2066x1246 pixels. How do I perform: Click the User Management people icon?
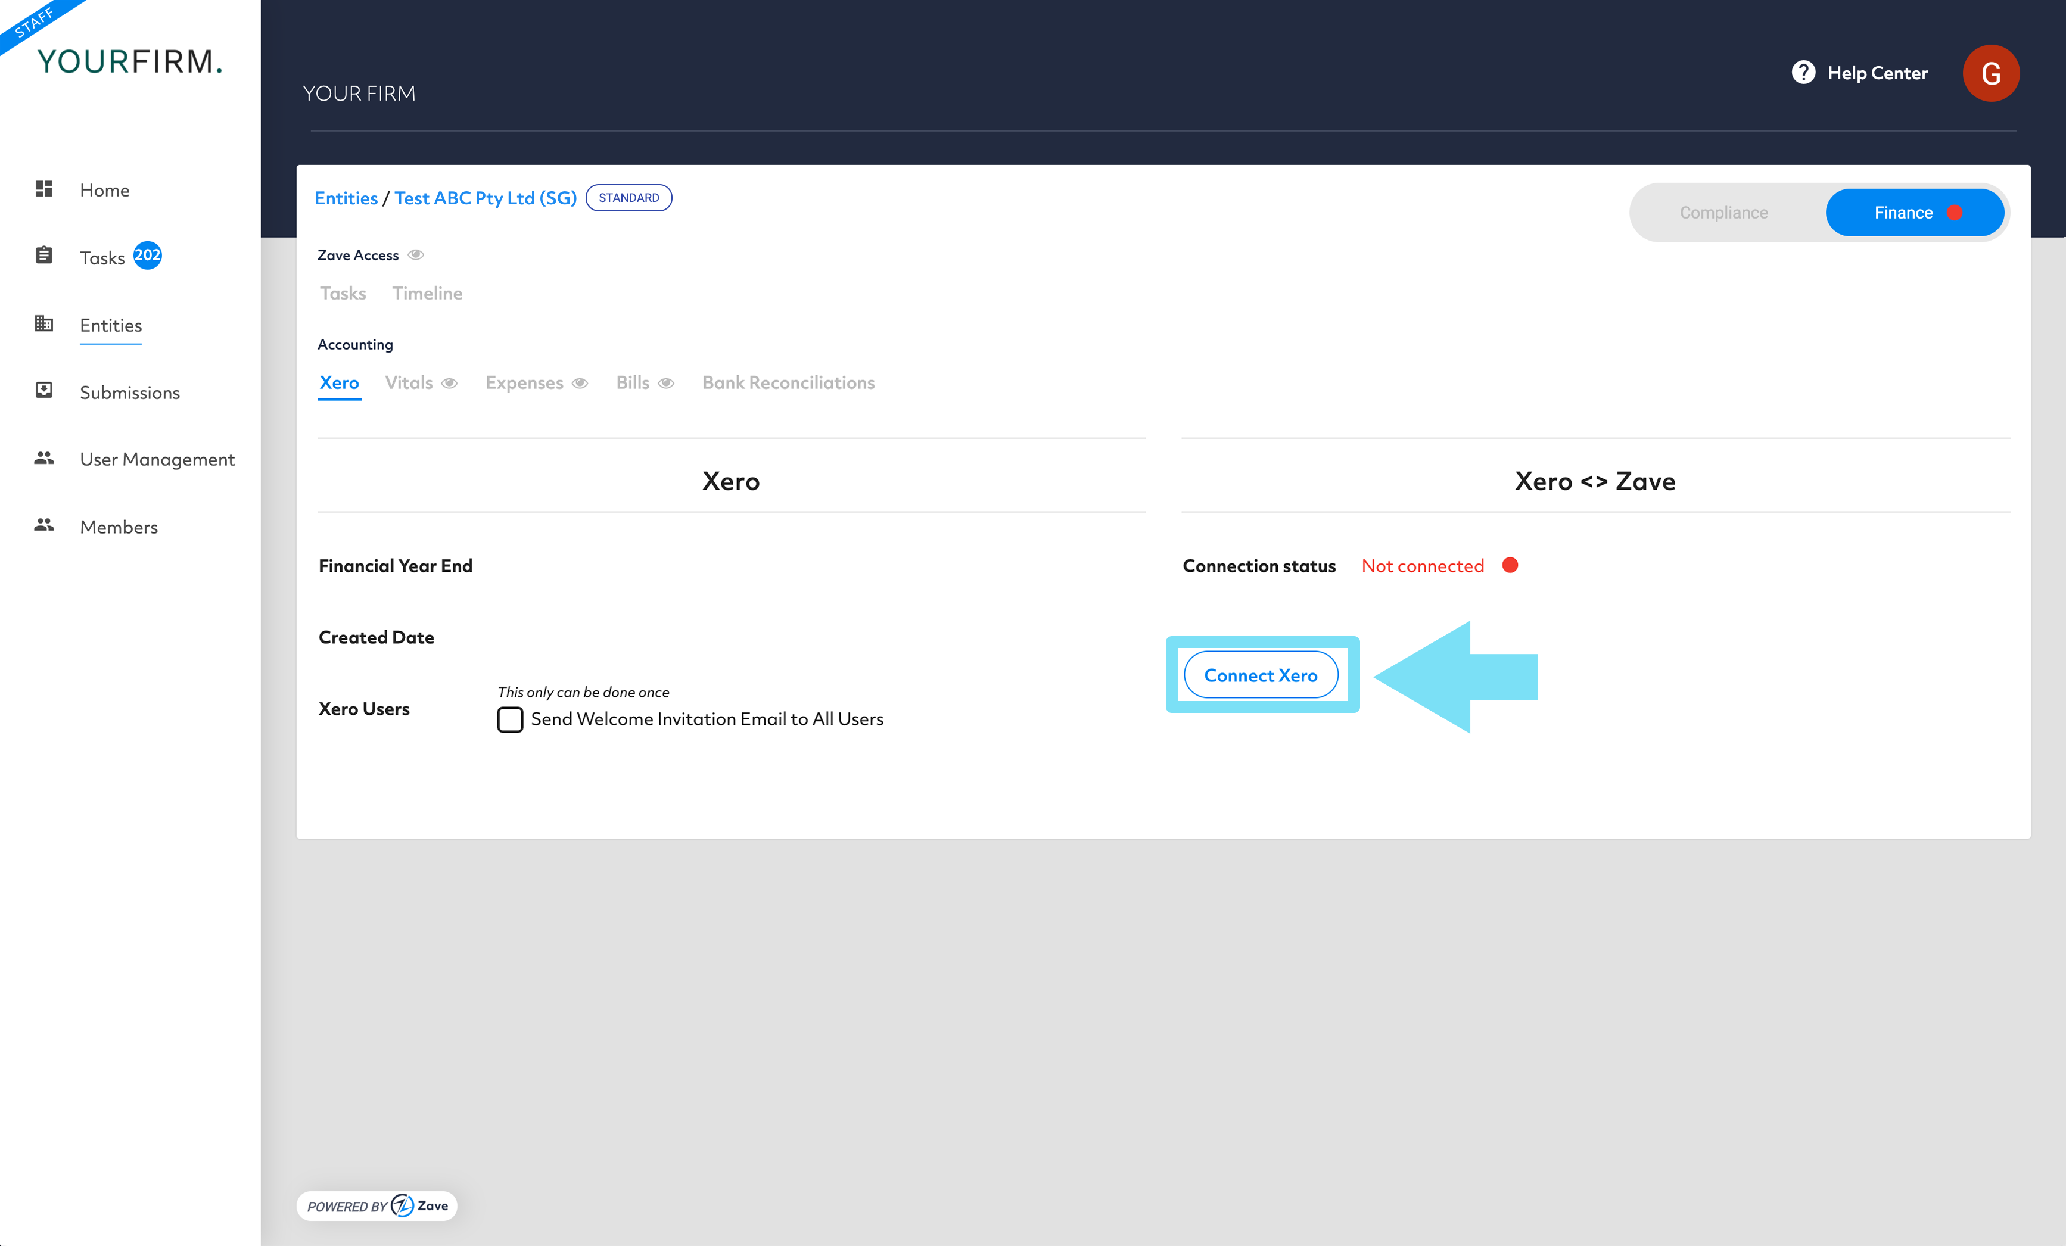45,458
